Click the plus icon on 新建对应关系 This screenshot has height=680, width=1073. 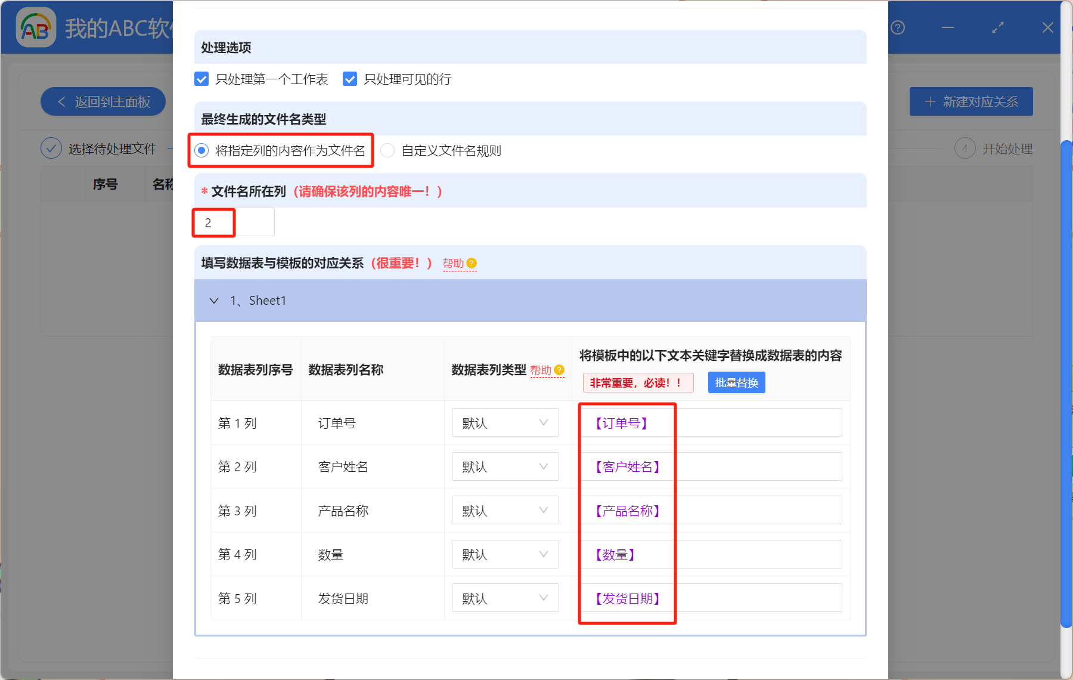coord(929,101)
